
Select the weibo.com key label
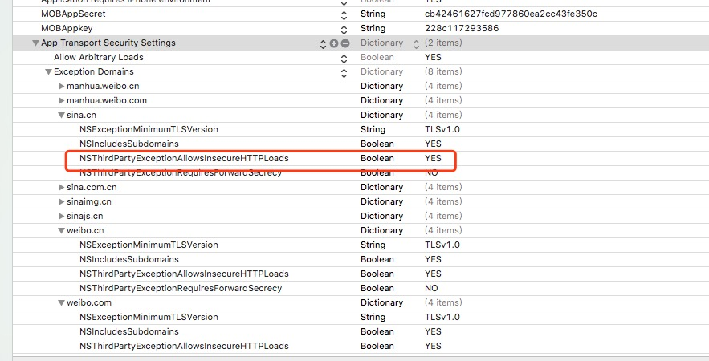coord(88,303)
